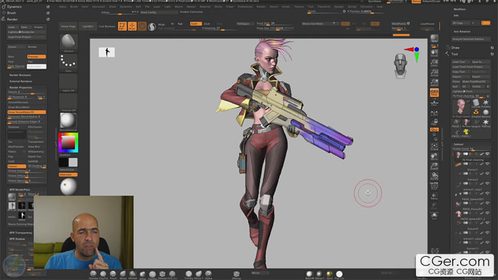Open the BasicMaterial sphere selector

point(68,122)
